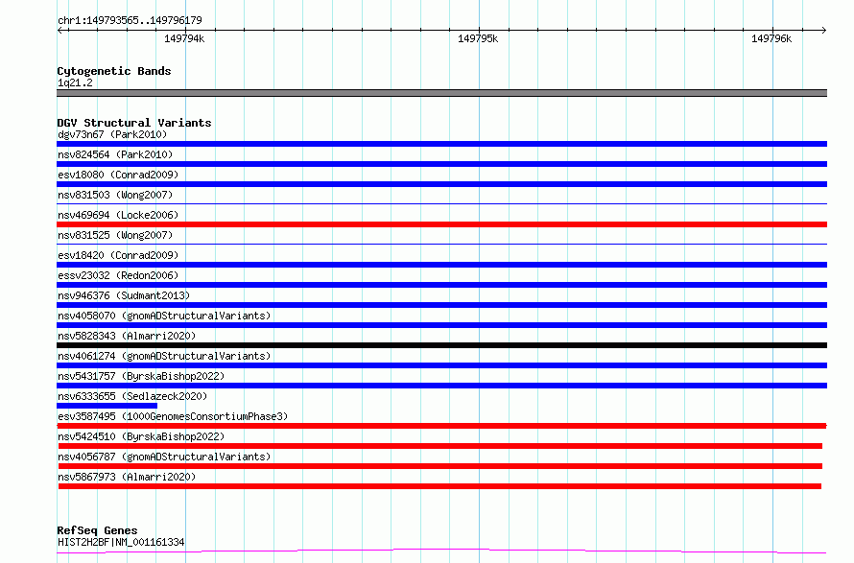Viewport: 854px width, 563px height.
Task: Click the 149795k ruler position
Action: [x=478, y=38]
